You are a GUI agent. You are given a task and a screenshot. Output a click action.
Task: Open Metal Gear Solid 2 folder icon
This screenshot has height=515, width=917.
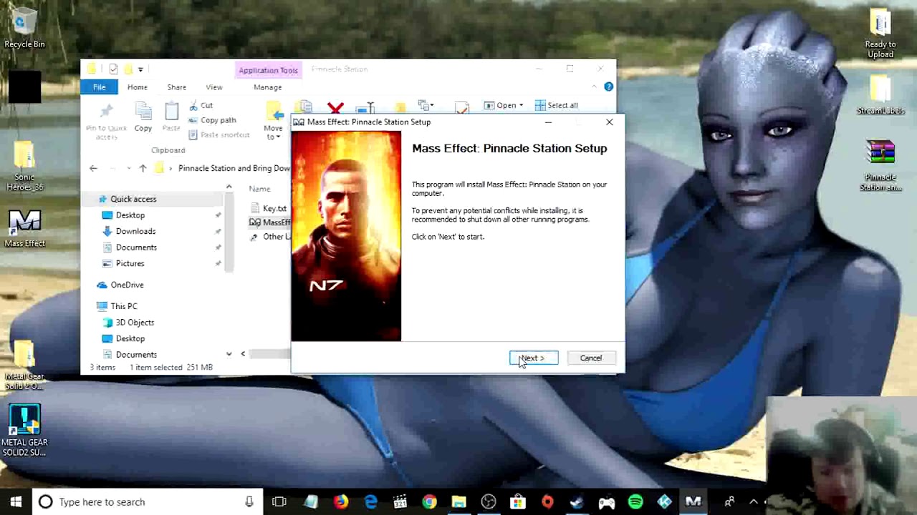pos(24,365)
